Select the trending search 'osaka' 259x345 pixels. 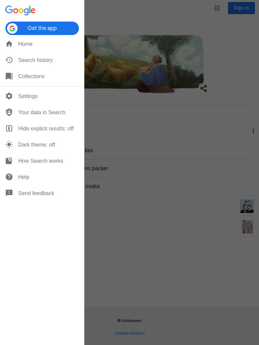(169, 186)
